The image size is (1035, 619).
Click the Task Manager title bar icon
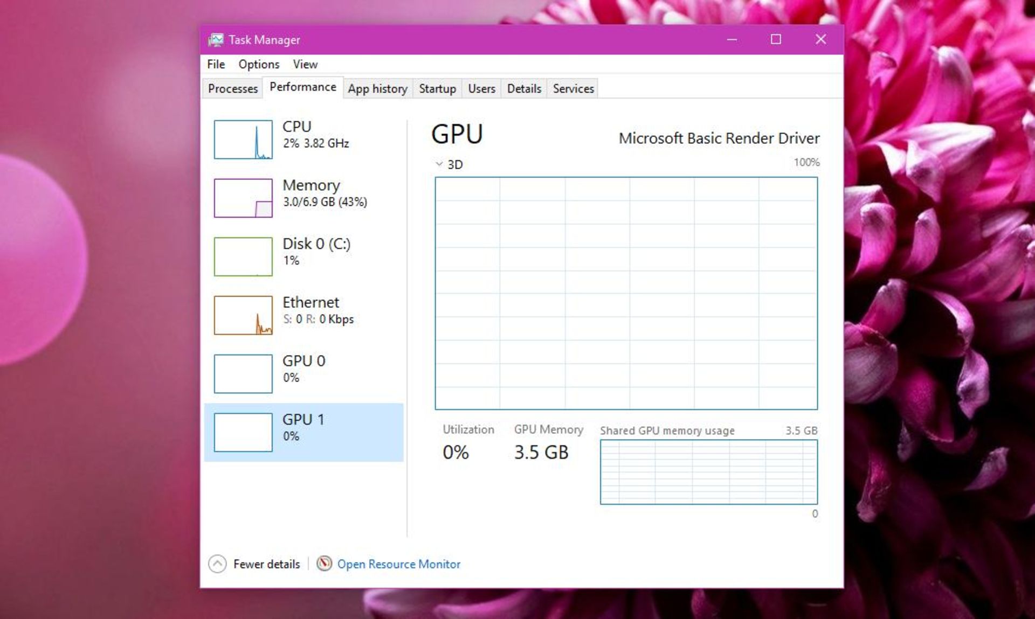[216, 40]
